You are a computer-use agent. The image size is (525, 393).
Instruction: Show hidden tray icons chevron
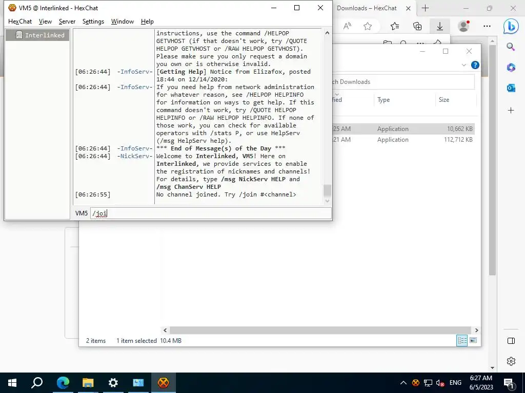[x=403, y=383]
